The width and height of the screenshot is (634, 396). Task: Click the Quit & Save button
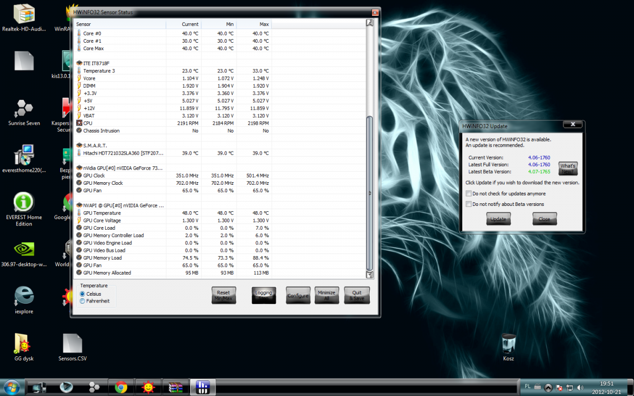tap(357, 295)
